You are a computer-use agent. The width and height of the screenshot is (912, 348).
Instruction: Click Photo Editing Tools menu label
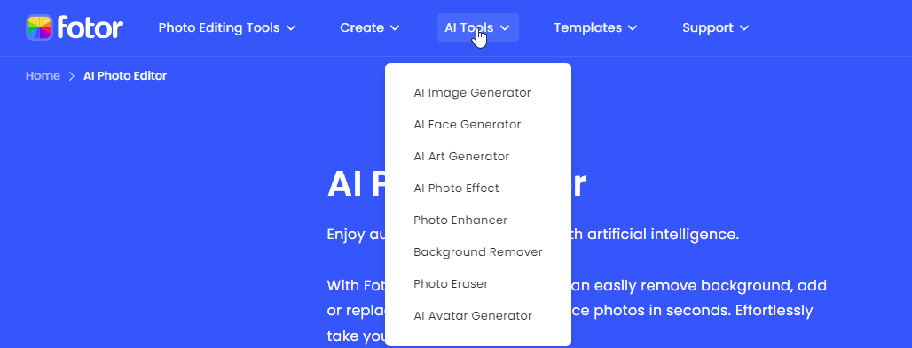click(x=219, y=27)
